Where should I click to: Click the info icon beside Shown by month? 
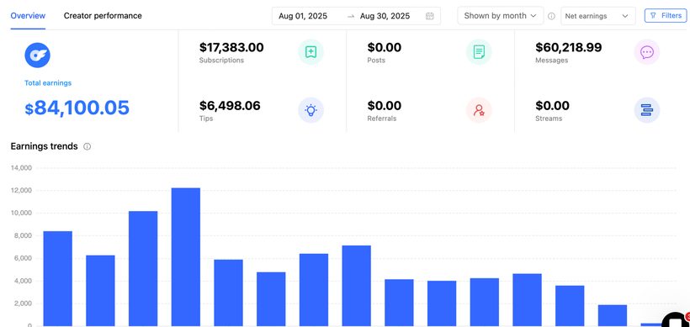[x=551, y=16]
